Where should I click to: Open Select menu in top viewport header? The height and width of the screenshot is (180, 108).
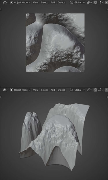(44, 2)
